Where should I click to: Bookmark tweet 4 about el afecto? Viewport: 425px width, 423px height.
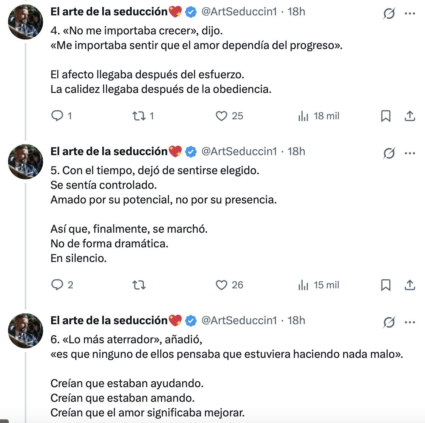[386, 116]
